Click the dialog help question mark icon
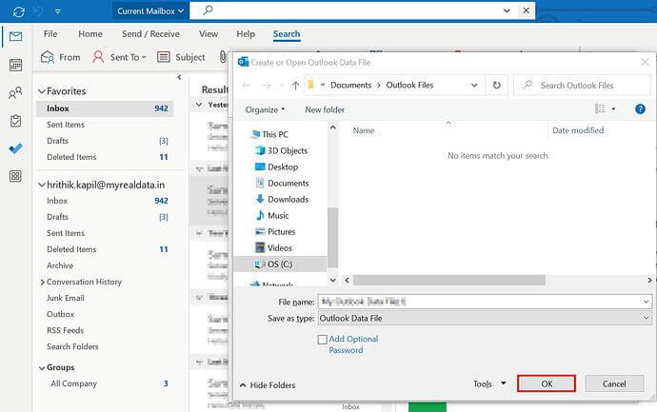The height and width of the screenshot is (412, 657). pyautogui.click(x=640, y=109)
